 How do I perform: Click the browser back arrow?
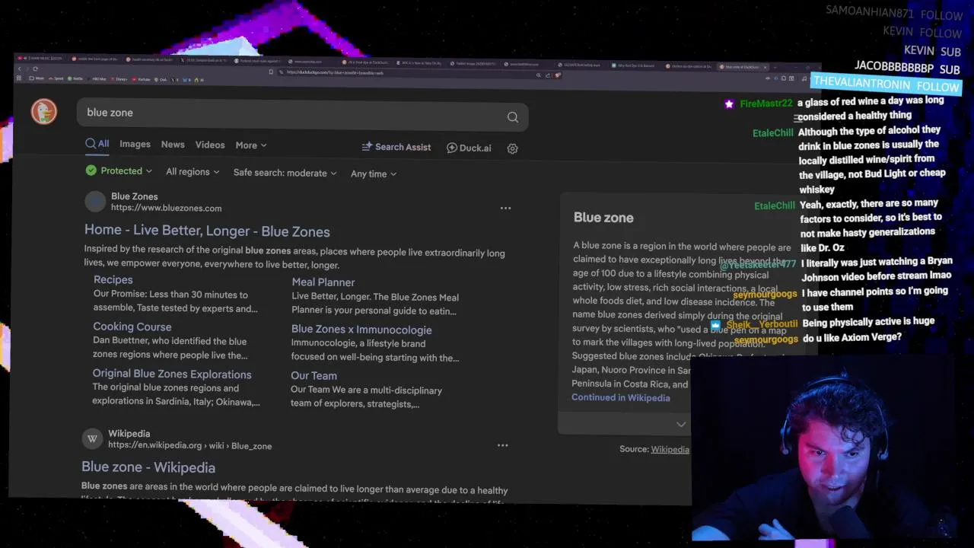20,68
